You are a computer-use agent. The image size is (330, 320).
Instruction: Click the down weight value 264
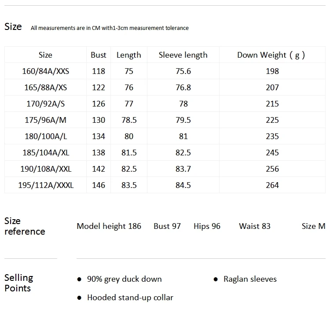point(272,185)
